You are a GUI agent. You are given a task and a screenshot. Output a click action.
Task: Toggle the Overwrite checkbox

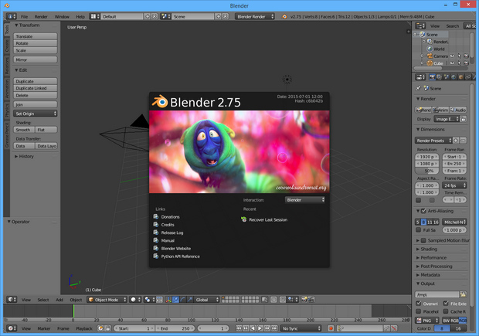[419, 304]
